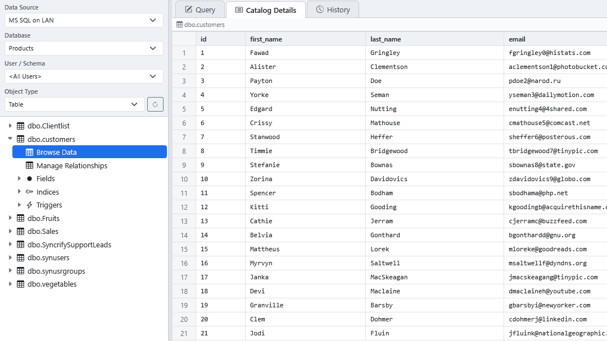Click the dbo.synusrgroups table icon

pyautogui.click(x=21, y=271)
